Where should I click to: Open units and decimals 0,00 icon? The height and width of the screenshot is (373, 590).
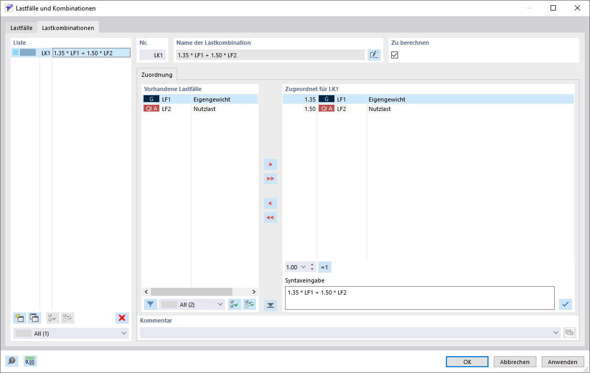tap(30, 361)
